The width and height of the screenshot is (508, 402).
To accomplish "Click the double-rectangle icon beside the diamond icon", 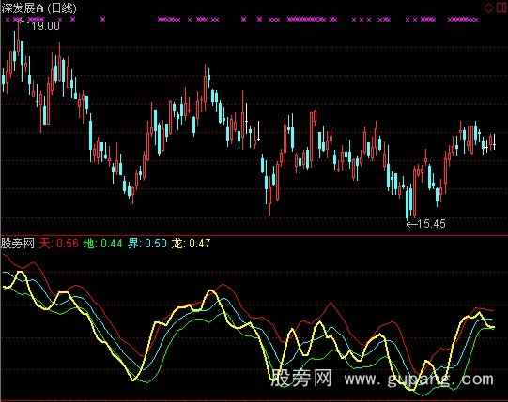I will tap(501, 7).
